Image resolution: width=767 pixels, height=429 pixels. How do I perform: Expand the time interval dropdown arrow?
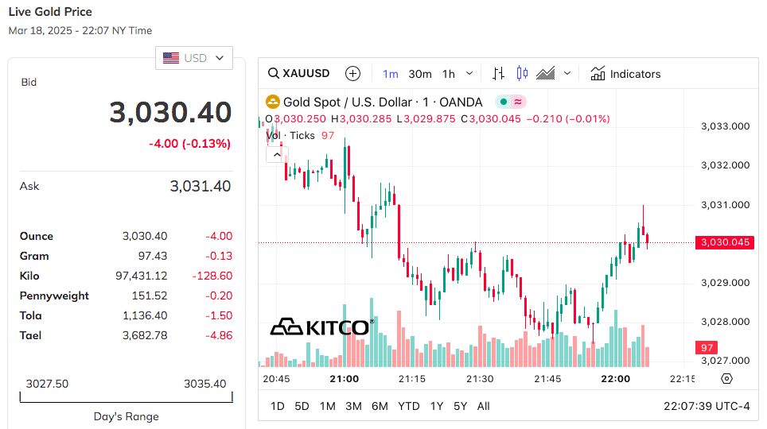pos(469,74)
